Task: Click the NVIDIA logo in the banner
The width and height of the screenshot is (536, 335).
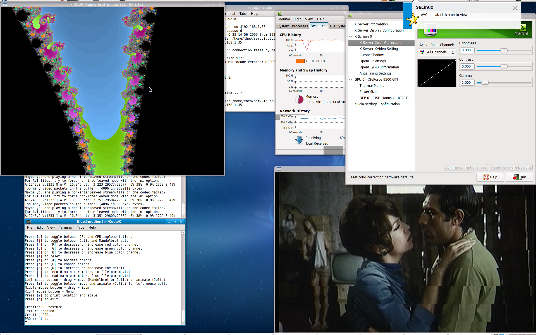Action: tap(521, 30)
